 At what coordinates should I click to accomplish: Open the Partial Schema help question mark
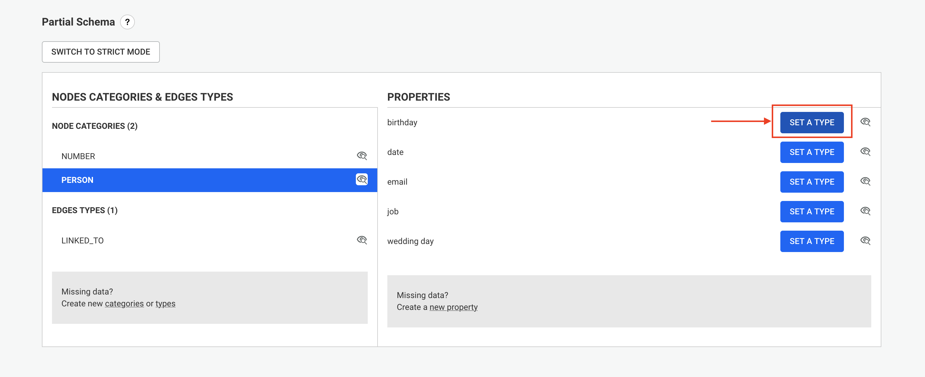(127, 22)
